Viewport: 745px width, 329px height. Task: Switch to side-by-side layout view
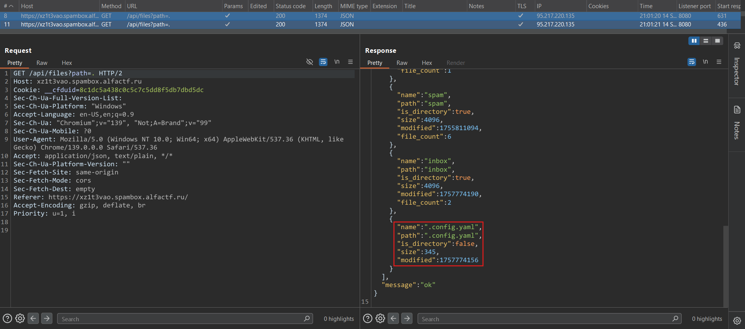tap(694, 41)
